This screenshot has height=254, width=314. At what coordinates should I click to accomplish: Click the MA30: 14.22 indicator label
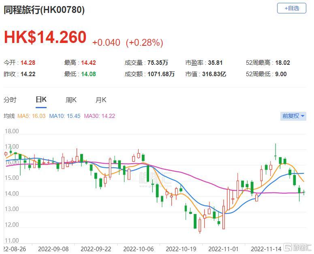100,116
